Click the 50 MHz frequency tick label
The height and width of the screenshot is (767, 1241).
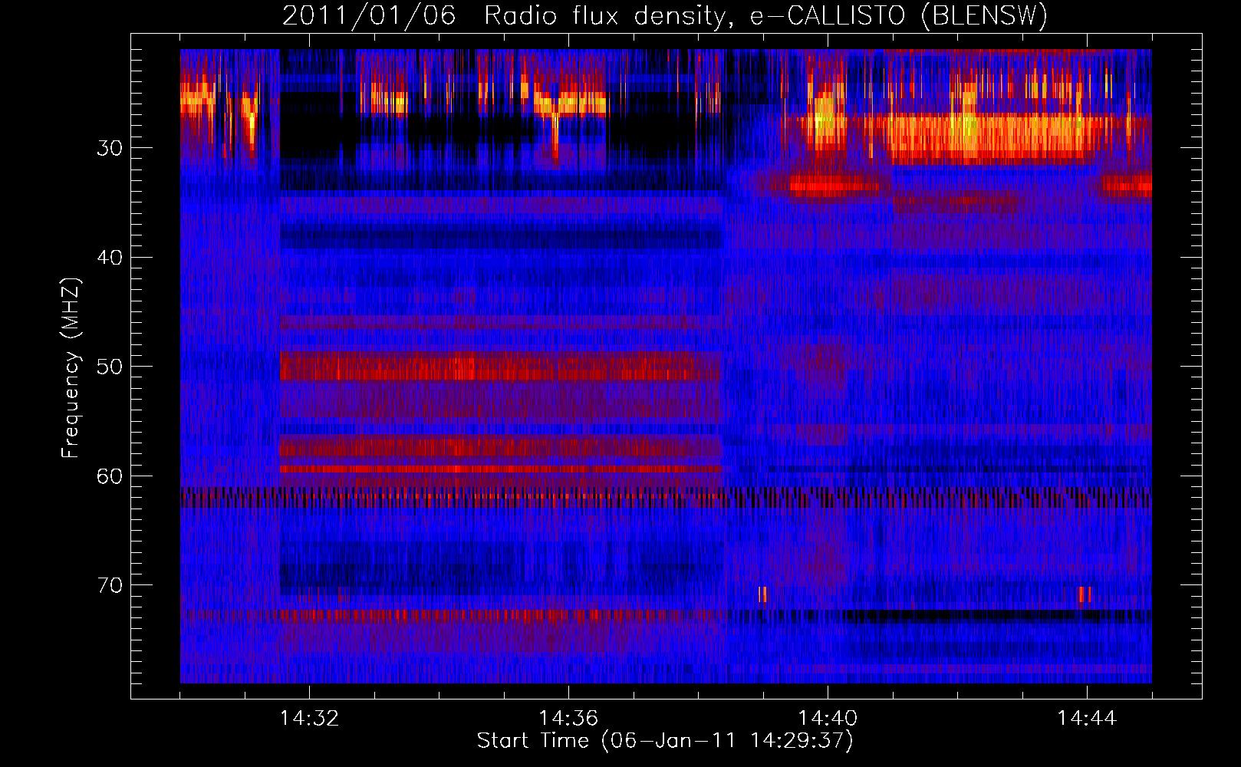pyautogui.click(x=110, y=367)
